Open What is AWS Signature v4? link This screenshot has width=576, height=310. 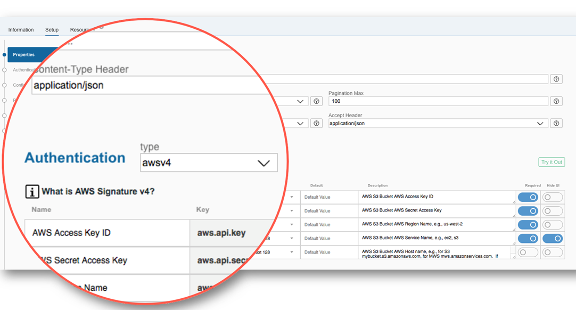click(98, 191)
